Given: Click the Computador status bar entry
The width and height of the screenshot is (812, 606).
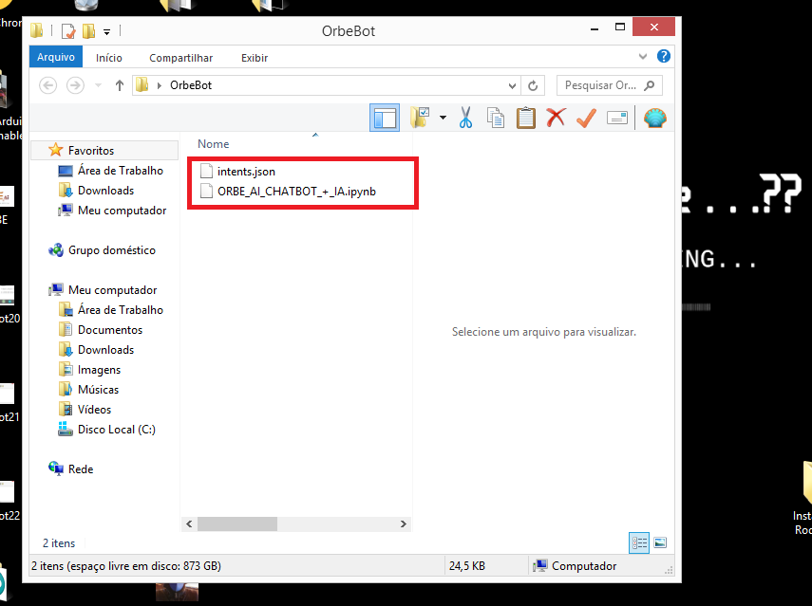Looking at the screenshot, I should [576, 565].
